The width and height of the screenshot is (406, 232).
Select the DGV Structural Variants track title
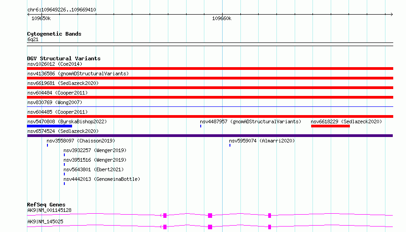tap(64, 58)
